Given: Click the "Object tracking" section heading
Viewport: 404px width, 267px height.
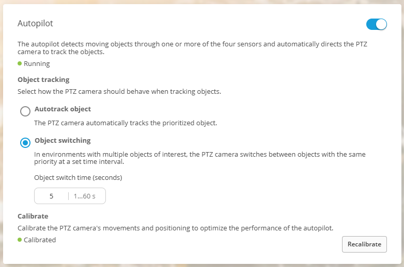Looking at the screenshot, I should (43, 79).
